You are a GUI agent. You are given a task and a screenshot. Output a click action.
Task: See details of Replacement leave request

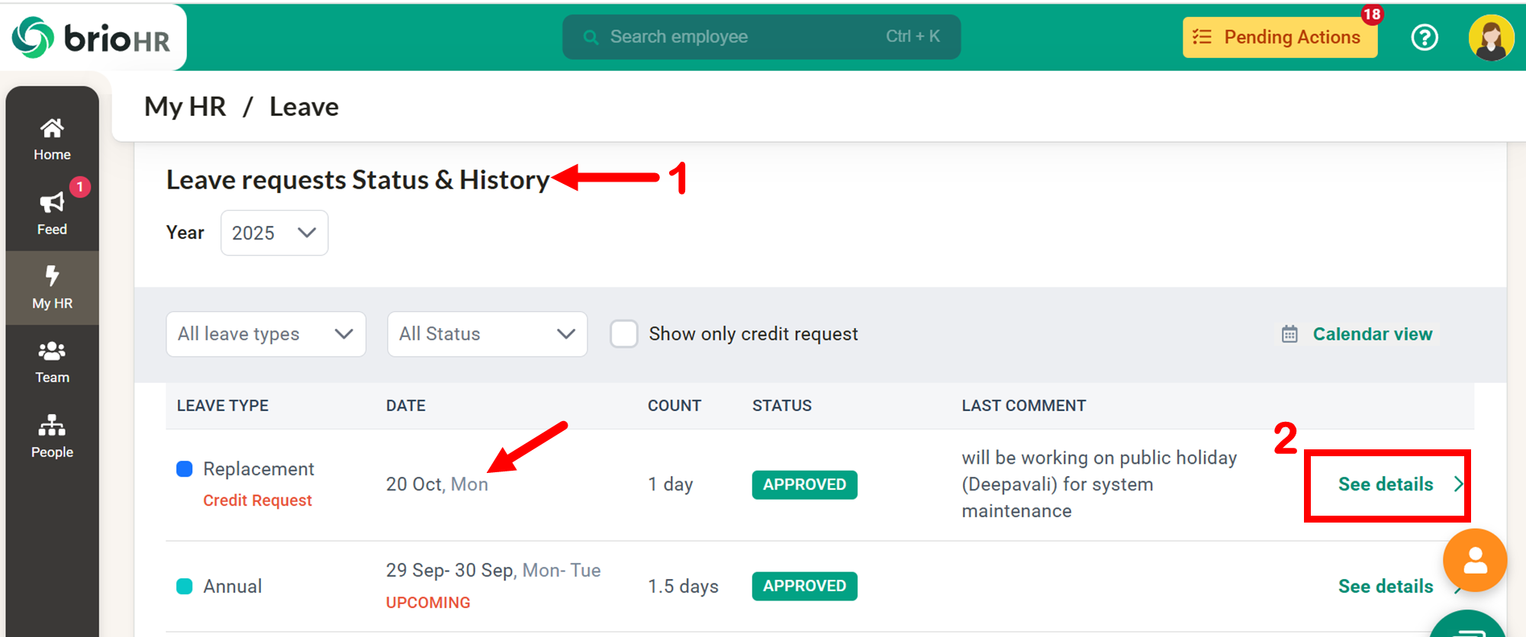1386,484
